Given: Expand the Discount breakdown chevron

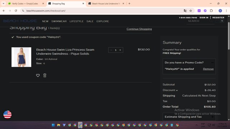Looking at the screenshot, I should tap(177, 90).
